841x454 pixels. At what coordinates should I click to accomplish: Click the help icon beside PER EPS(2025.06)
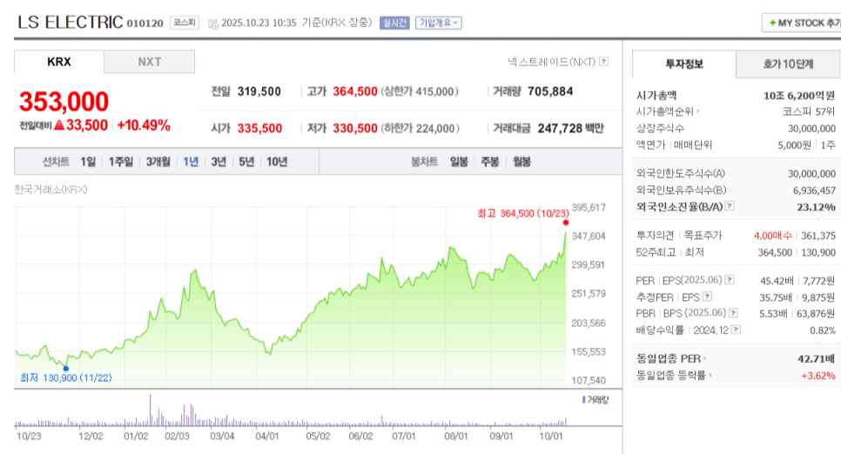pos(730,280)
